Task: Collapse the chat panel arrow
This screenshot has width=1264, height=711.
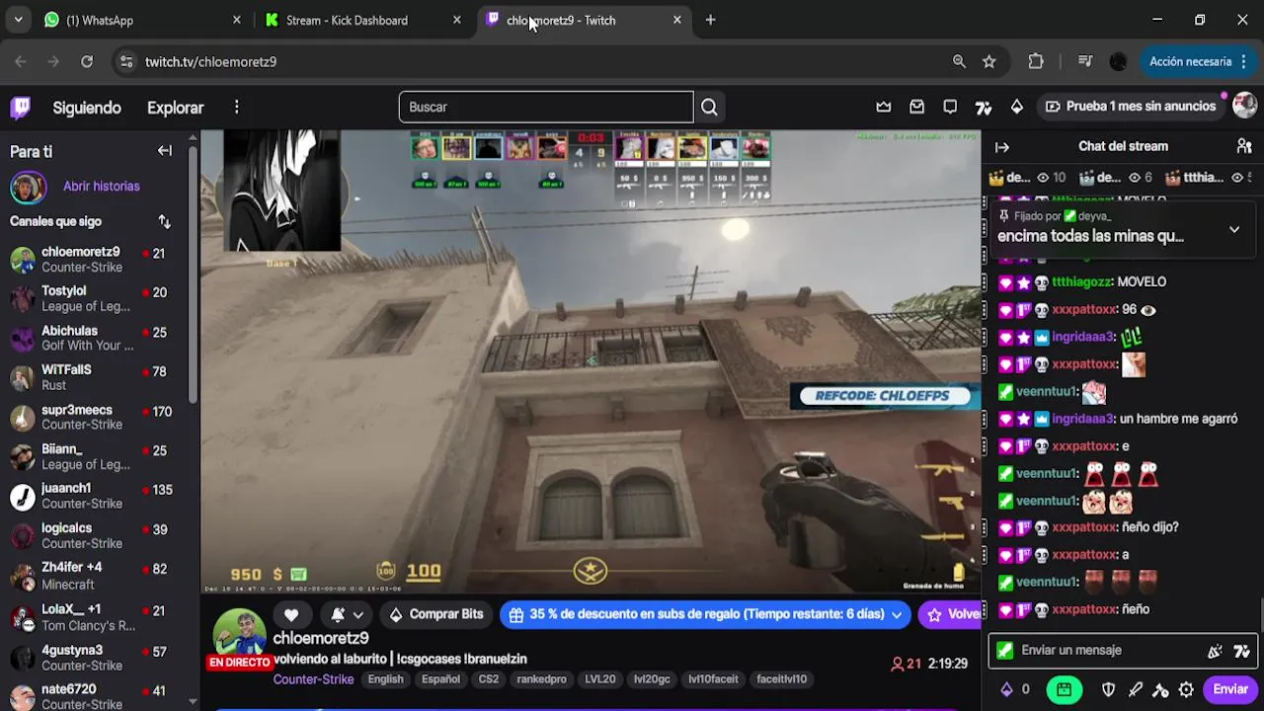Action: click(1002, 147)
